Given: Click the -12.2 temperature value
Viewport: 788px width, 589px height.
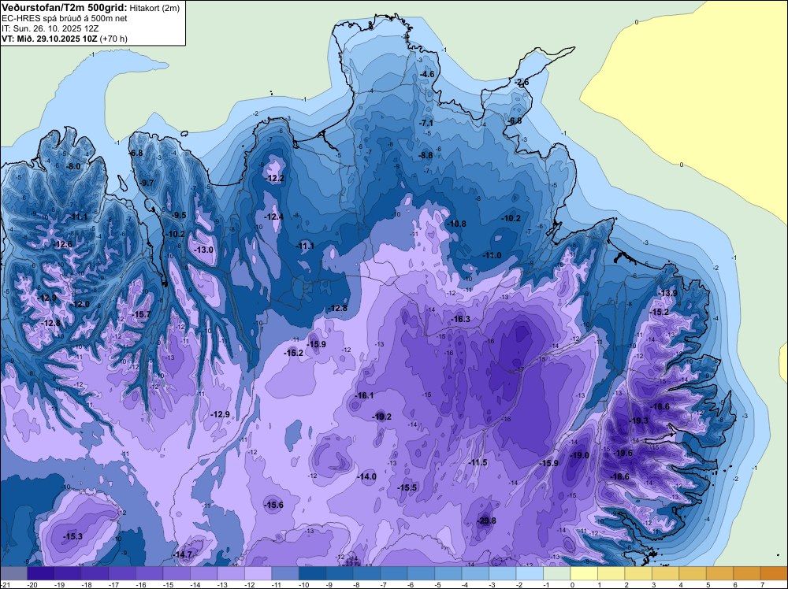Looking at the screenshot, I should (x=274, y=178).
